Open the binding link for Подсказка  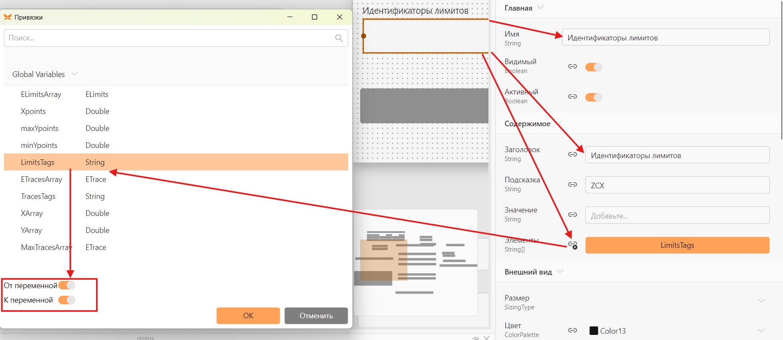tap(573, 184)
